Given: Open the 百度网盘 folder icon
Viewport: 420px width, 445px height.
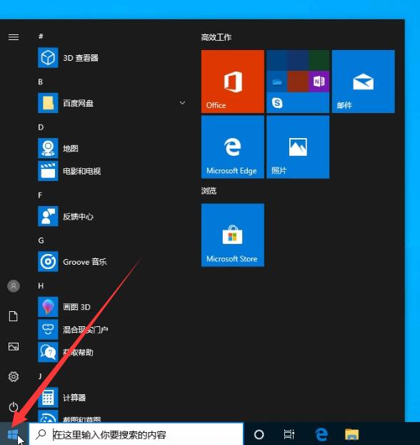Looking at the screenshot, I should click(x=48, y=103).
